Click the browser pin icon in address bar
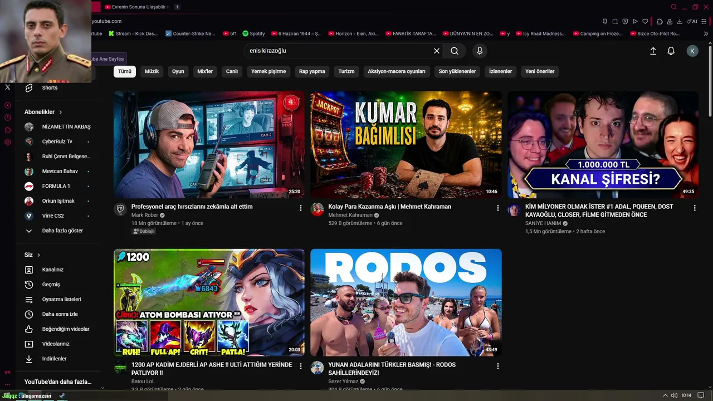 tap(605, 21)
